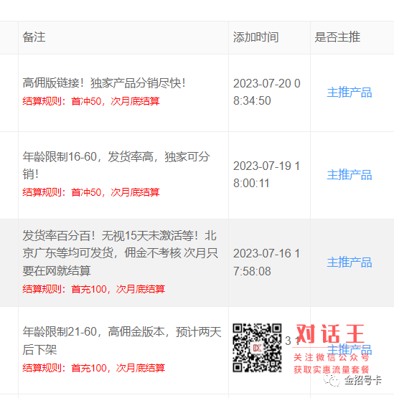The width and height of the screenshot is (394, 398).
Task: Click the 添加时间 column header
Action: pyautogui.click(x=255, y=37)
